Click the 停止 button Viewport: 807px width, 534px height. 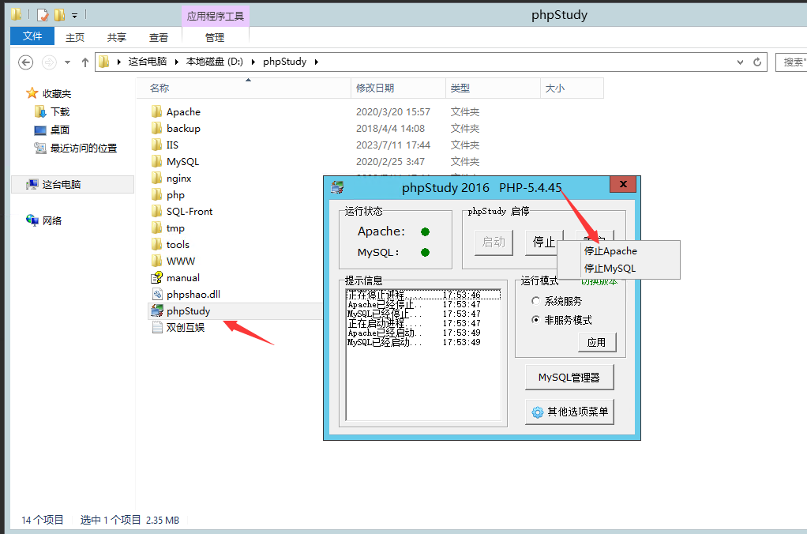pos(543,243)
